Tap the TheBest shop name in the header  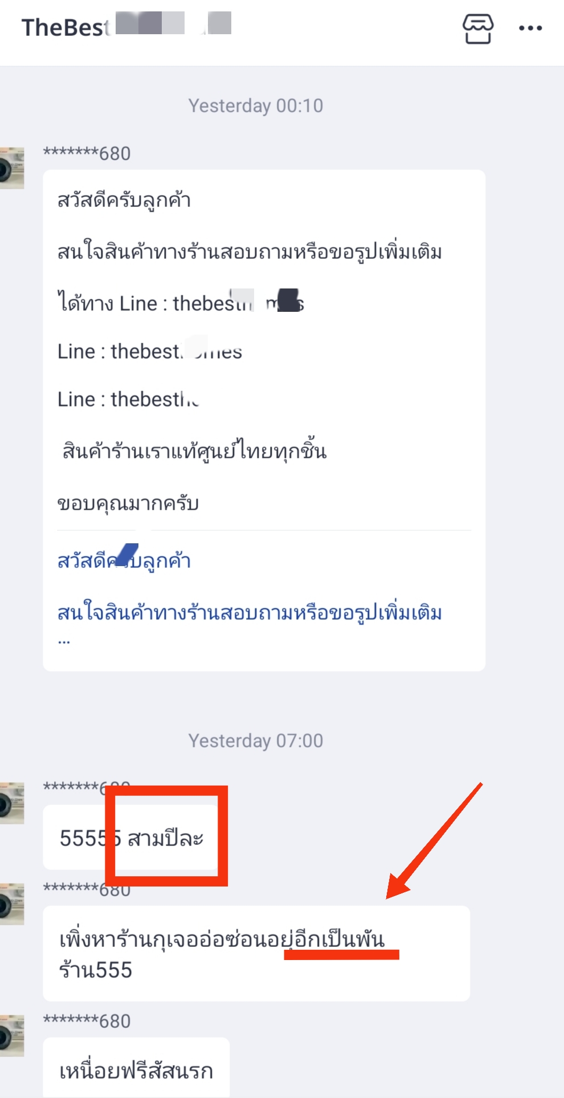coord(126,27)
